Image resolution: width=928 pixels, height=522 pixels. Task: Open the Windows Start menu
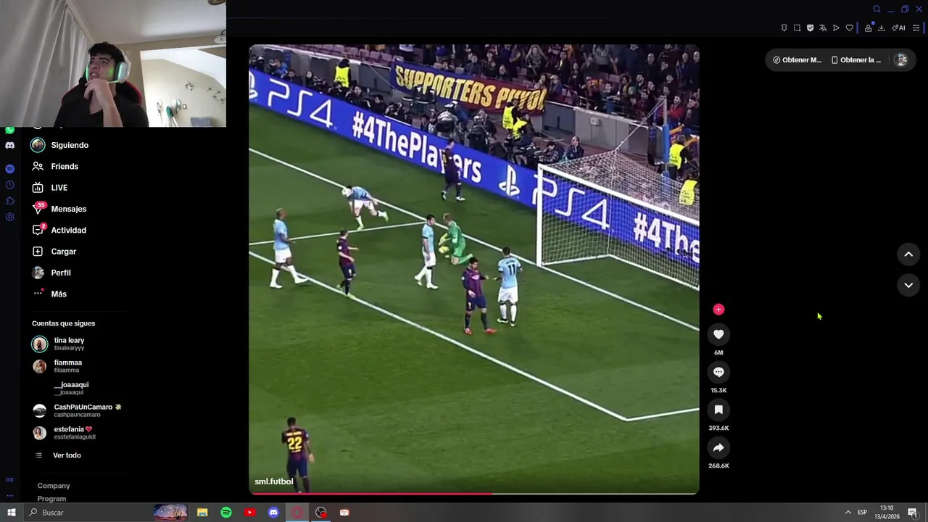coord(11,513)
